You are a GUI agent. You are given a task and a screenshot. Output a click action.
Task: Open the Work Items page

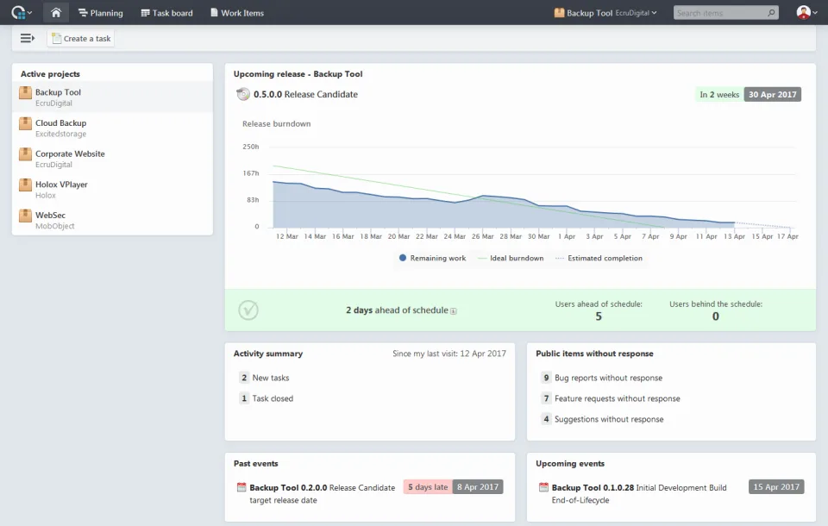tap(237, 13)
